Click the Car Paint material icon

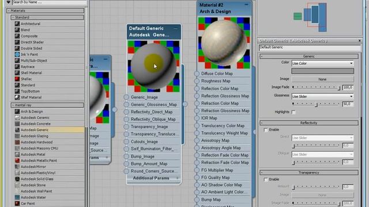pos(17,203)
